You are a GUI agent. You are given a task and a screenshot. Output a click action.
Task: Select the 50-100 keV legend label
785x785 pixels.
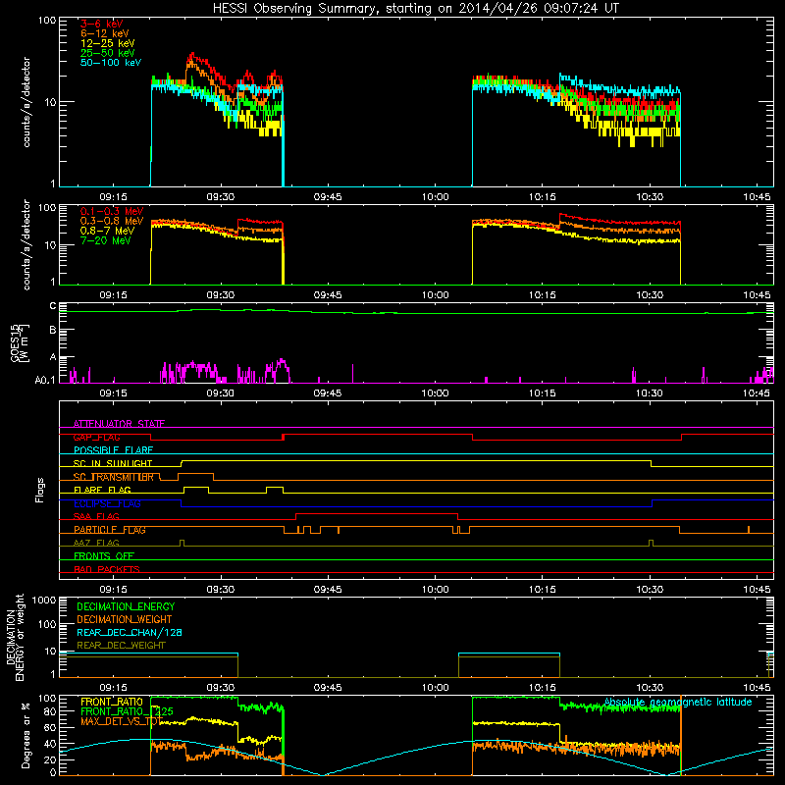(x=111, y=63)
